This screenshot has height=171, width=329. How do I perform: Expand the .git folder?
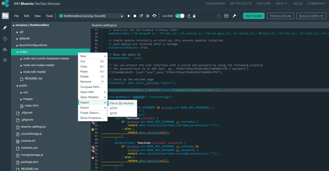click(17, 32)
